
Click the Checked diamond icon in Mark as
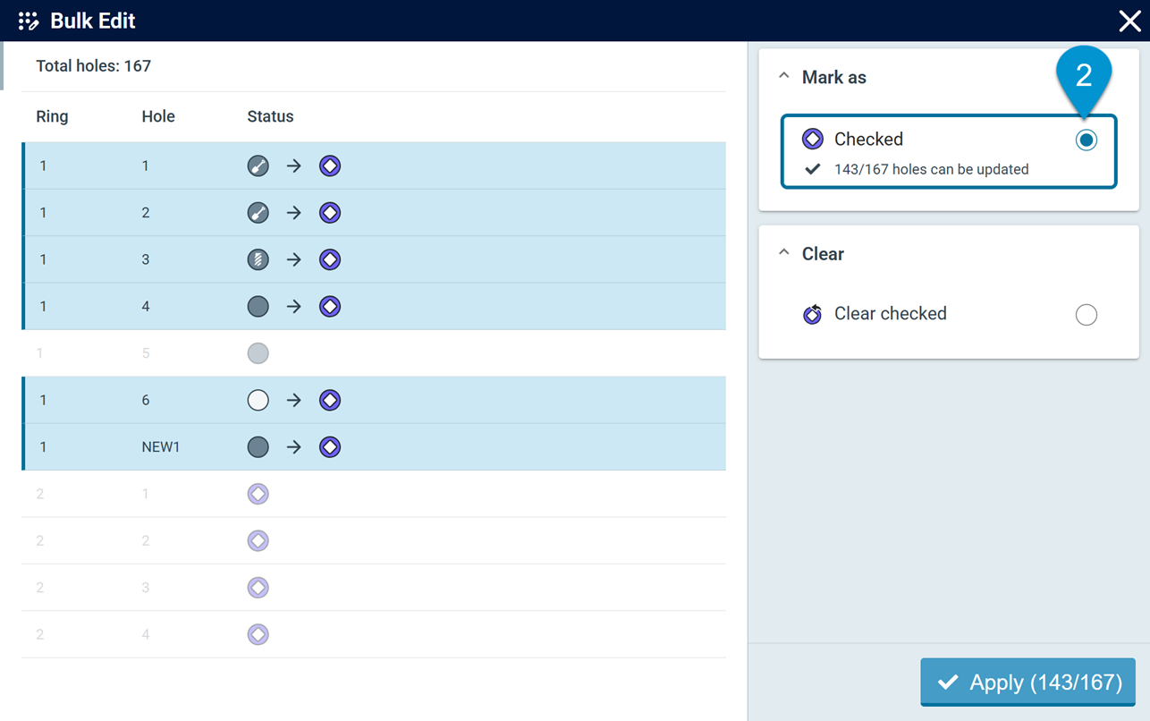[x=812, y=139]
